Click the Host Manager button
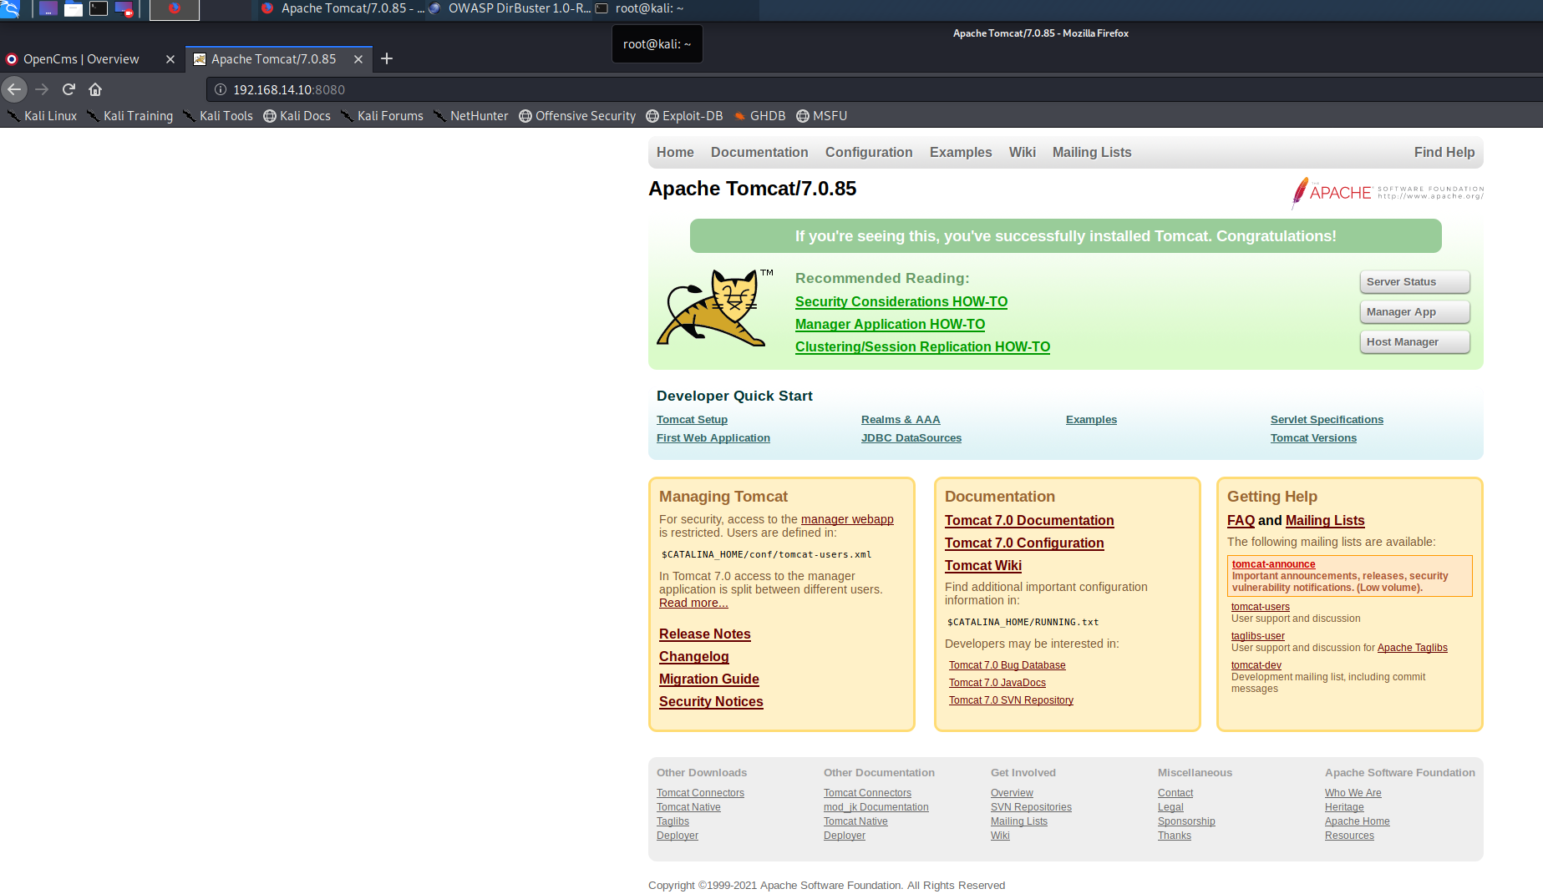 [1414, 342]
